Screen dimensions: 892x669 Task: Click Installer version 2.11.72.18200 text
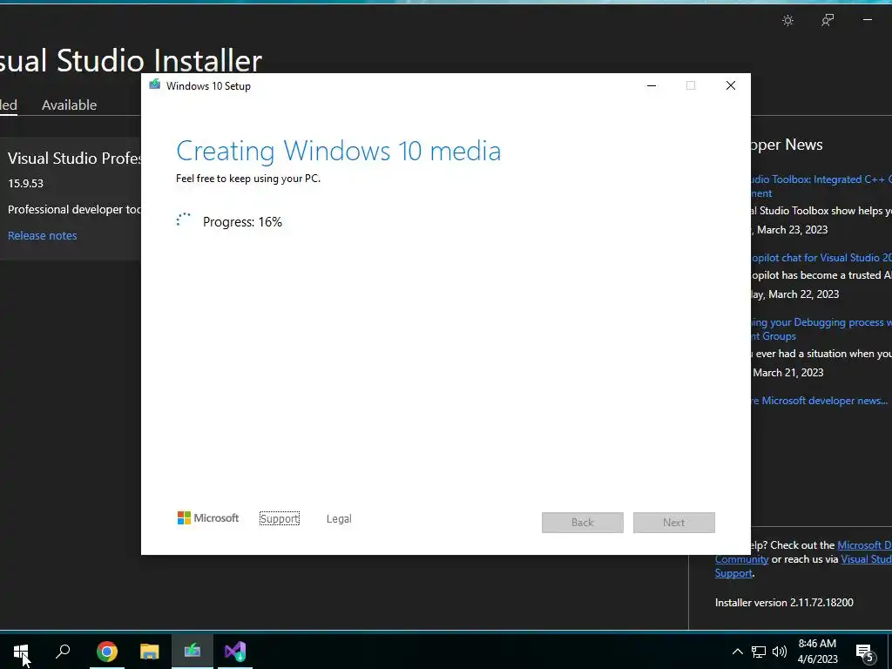784,603
